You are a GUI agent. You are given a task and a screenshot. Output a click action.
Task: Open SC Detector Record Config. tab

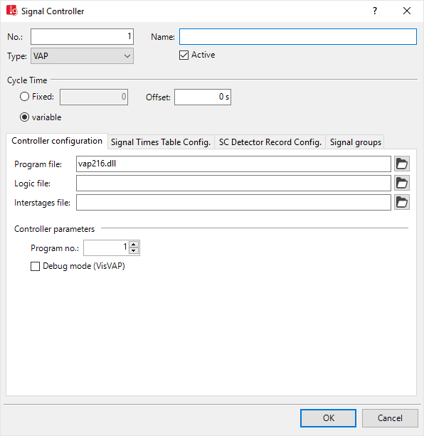tap(270, 142)
